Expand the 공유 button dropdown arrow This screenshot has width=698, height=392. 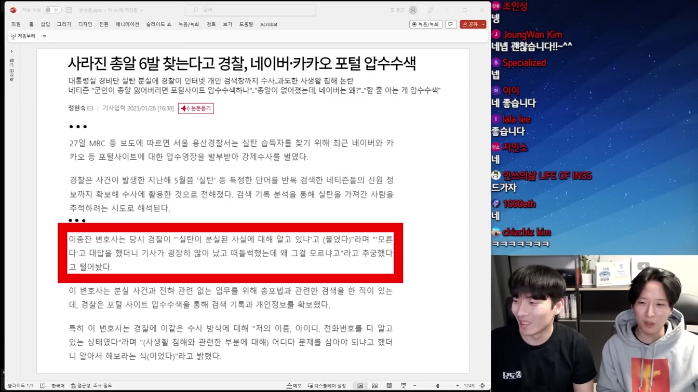point(484,24)
